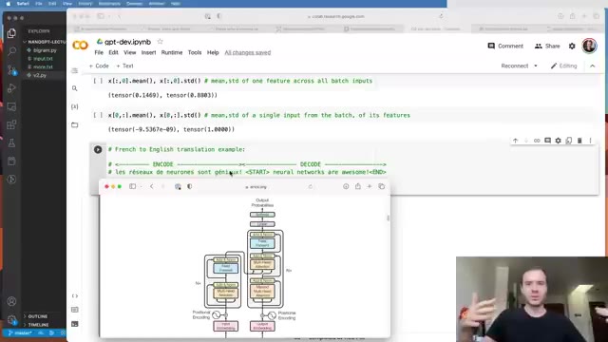The height and width of the screenshot is (342, 608).
Task: Copy link to the selected cell
Action: [x=537, y=141]
